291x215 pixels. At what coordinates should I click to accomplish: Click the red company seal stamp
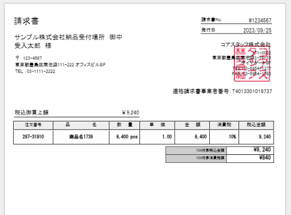click(x=252, y=64)
